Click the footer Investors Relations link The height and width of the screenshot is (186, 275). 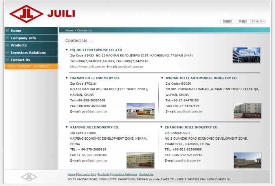coord(124,174)
